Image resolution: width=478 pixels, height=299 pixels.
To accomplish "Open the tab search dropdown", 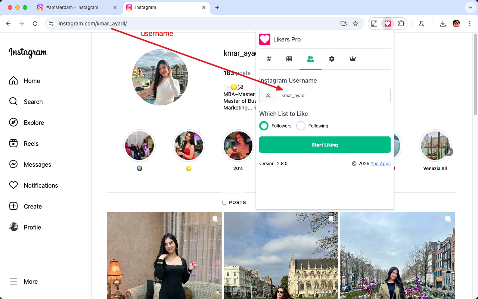I will click(x=470, y=7).
